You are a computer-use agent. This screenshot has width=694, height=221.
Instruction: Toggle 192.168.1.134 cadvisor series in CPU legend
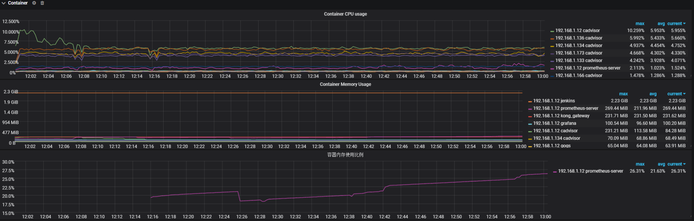[579, 46]
